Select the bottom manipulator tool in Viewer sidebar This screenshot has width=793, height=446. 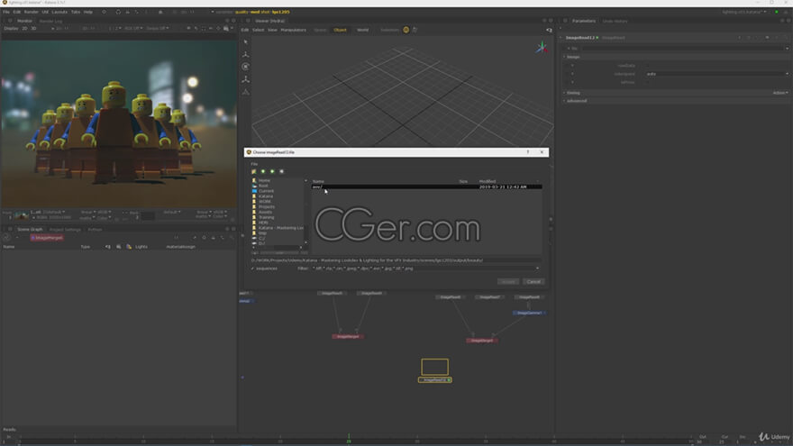[x=246, y=92]
